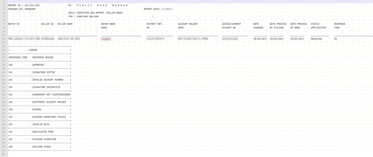Viewport: 373px width, 157px height.
Task: Click the DIFFERENT ACCOUNT HOLDER entry
Action: [49, 102]
